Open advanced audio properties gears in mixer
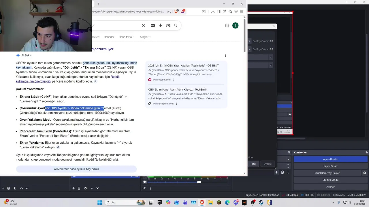Image resolution: width=369 pixels, height=207 pixels. (144, 188)
